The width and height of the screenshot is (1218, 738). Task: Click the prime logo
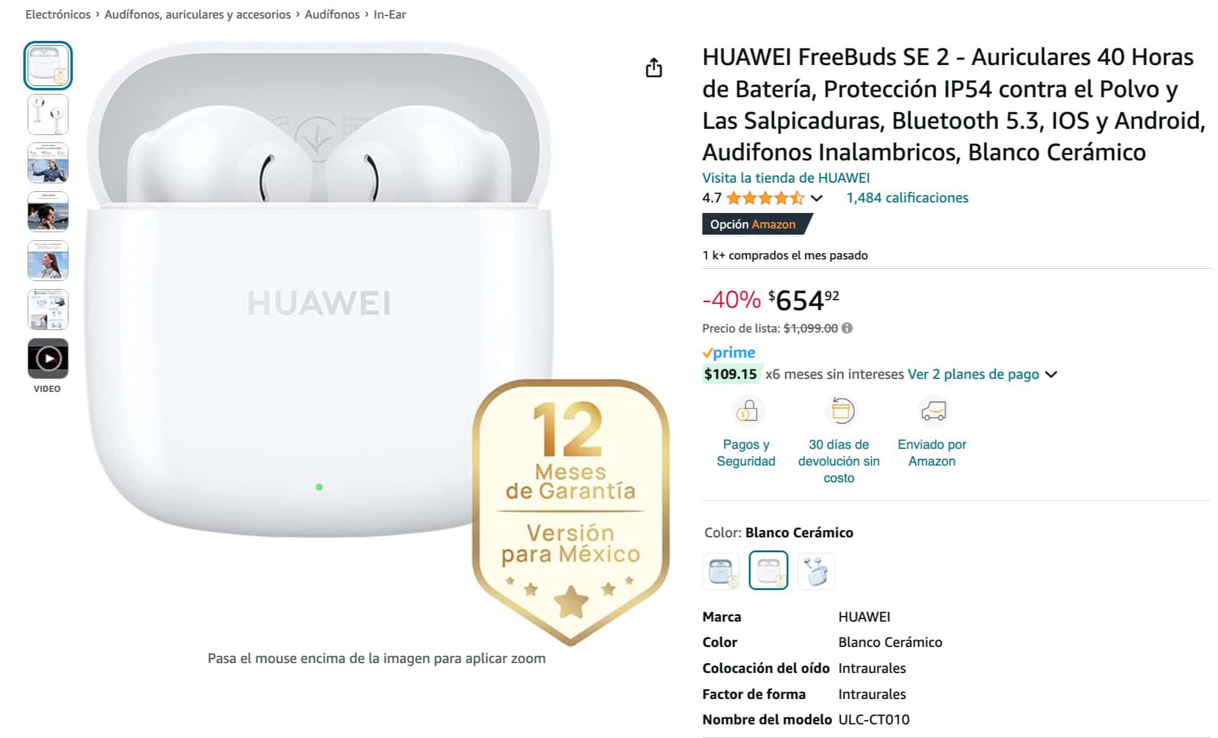(729, 353)
